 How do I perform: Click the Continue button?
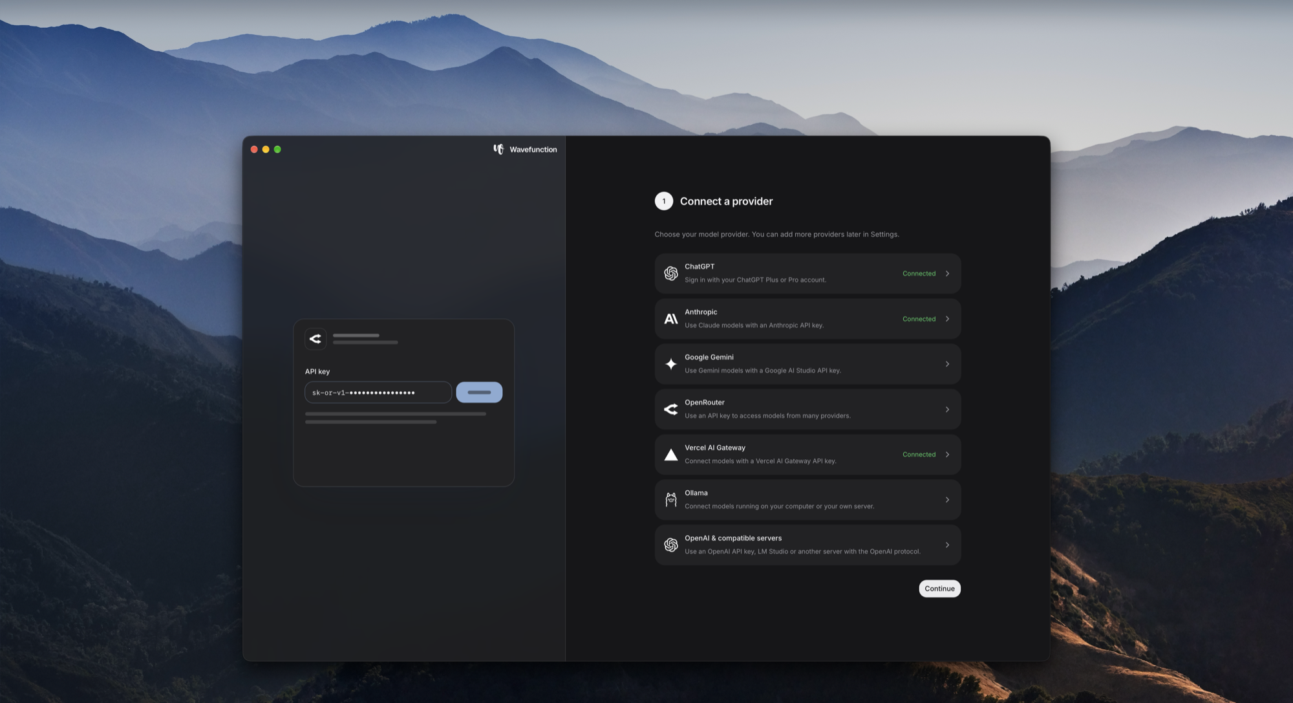click(x=939, y=589)
